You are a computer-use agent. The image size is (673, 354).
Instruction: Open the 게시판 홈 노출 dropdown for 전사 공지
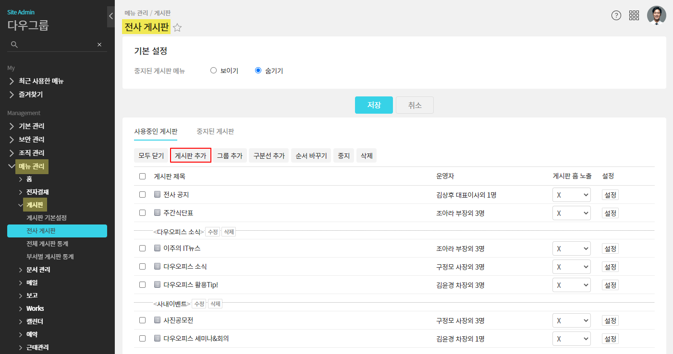pos(571,195)
